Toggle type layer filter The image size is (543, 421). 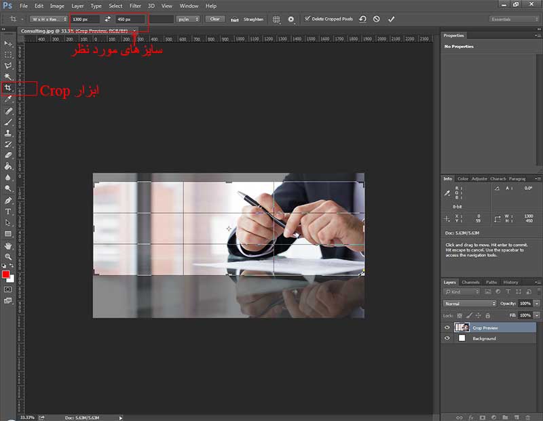(508, 292)
